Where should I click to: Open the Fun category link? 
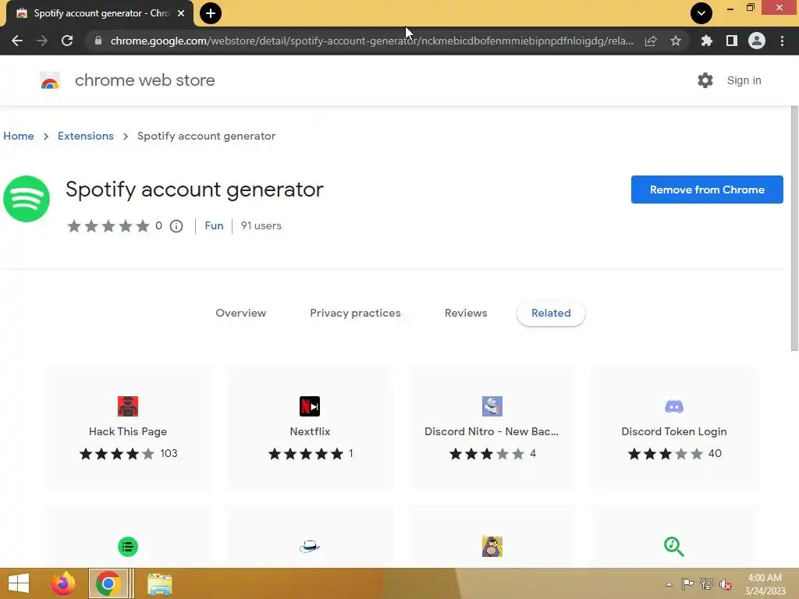tap(214, 225)
